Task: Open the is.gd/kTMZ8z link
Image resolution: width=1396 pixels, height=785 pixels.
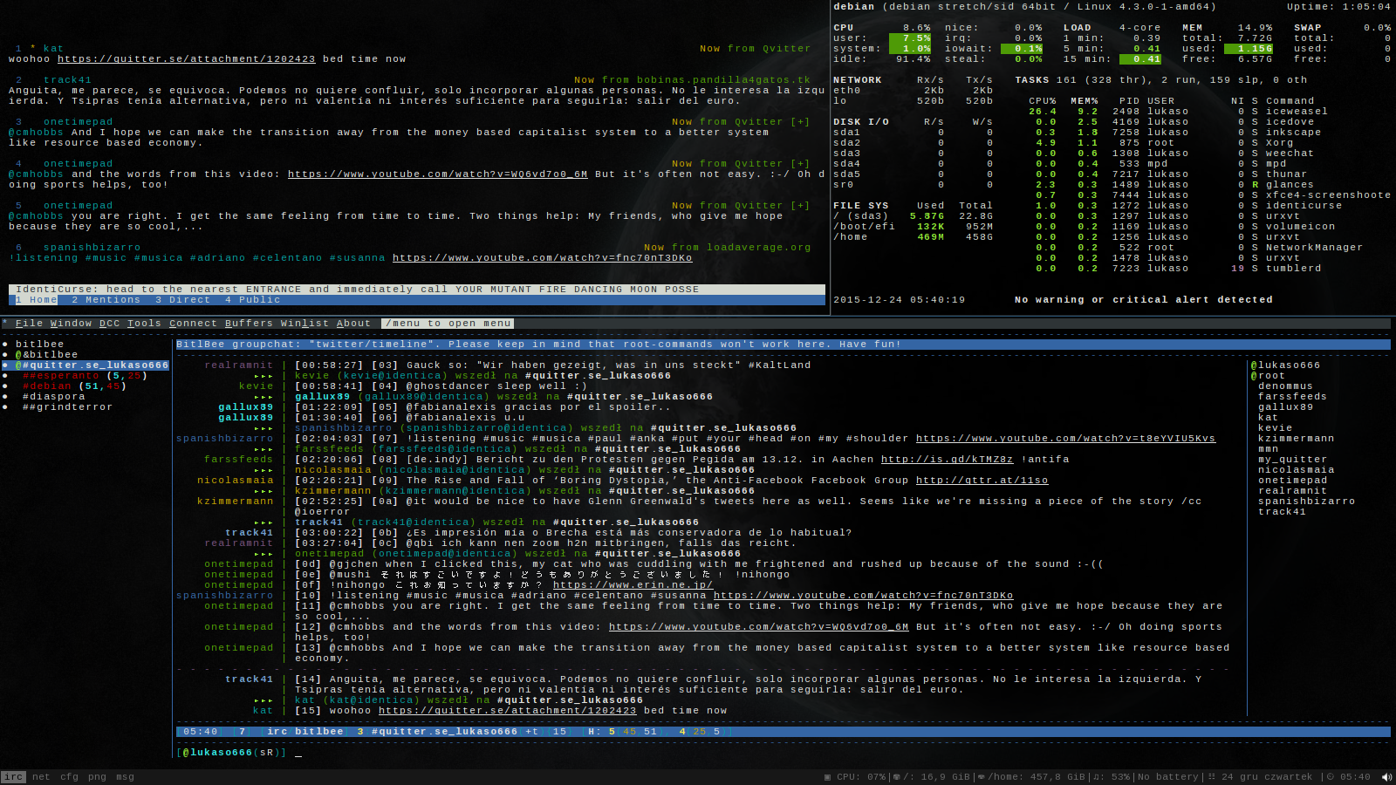Action: 947,460
